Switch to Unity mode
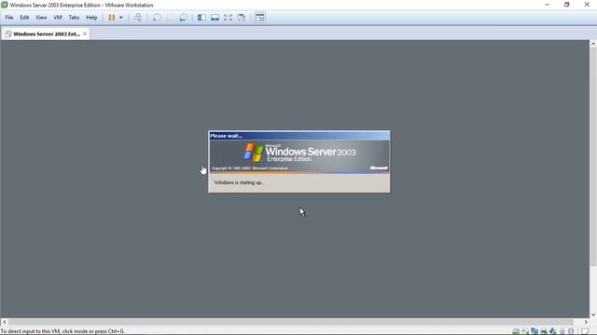This screenshot has height=335, width=597. point(241,18)
